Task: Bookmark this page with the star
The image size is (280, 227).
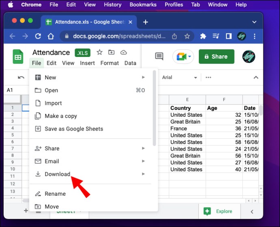Action: tap(187, 36)
